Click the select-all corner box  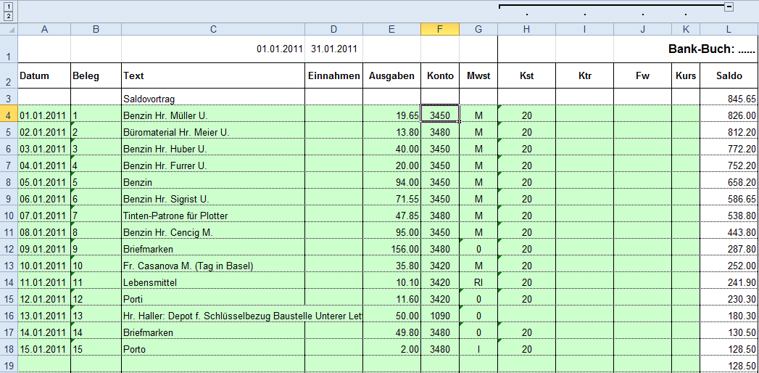8,29
